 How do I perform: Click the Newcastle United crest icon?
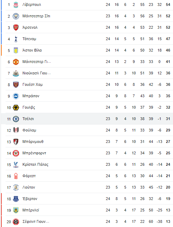[x=16, y=73]
